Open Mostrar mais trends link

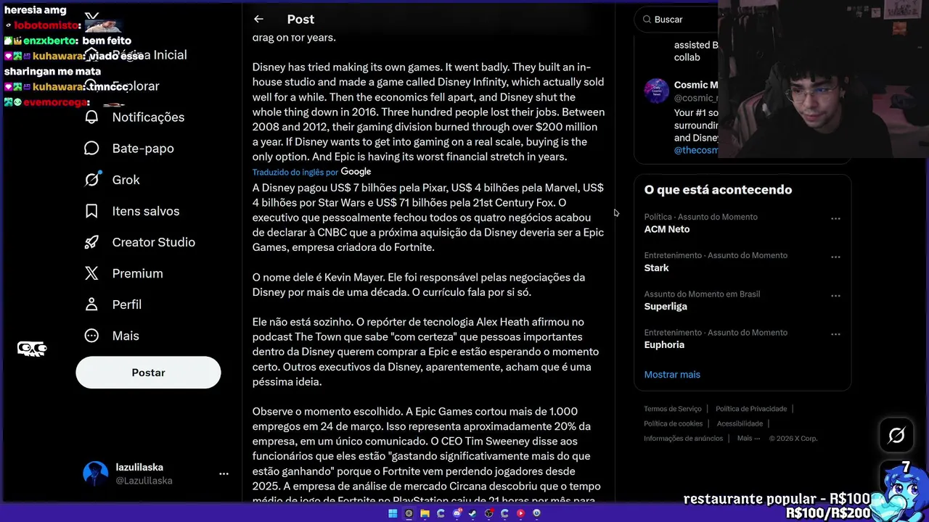click(x=672, y=375)
